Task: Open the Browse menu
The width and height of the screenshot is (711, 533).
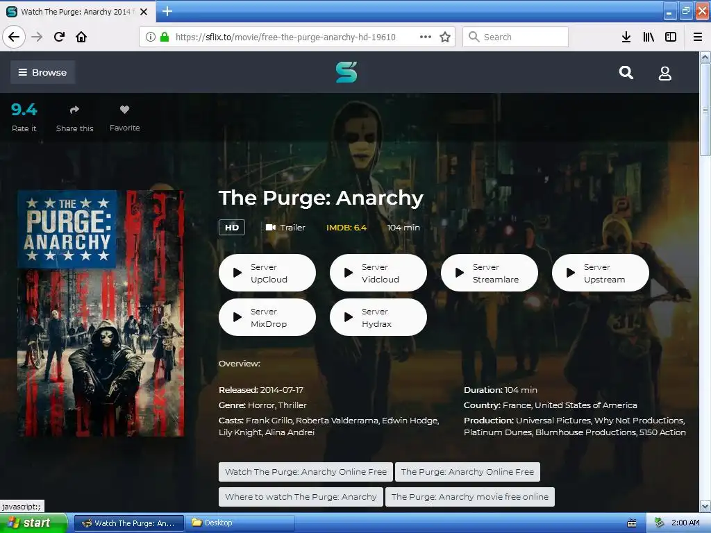Action: [42, 72]
